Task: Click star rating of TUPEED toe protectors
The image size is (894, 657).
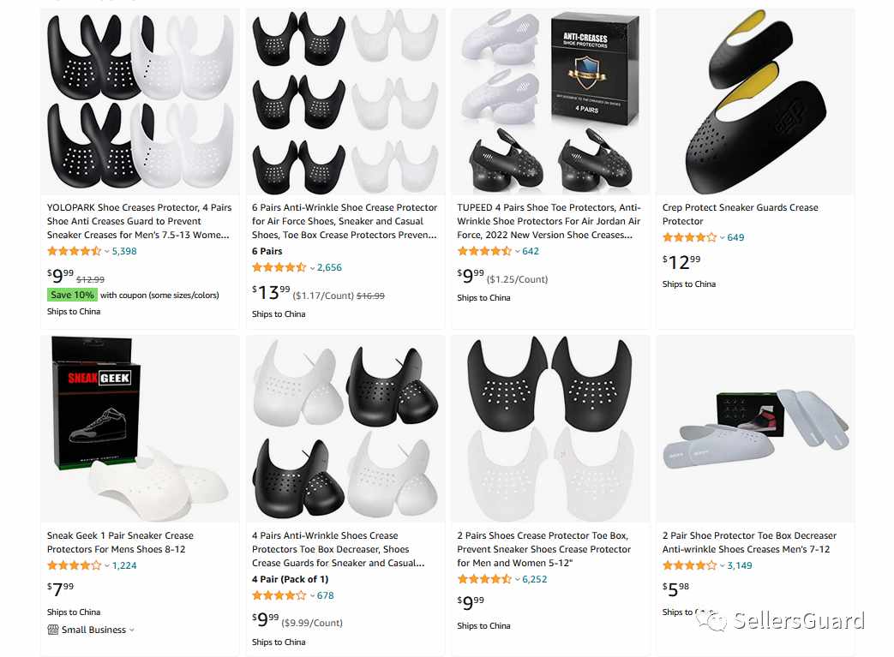Action: 484,251
